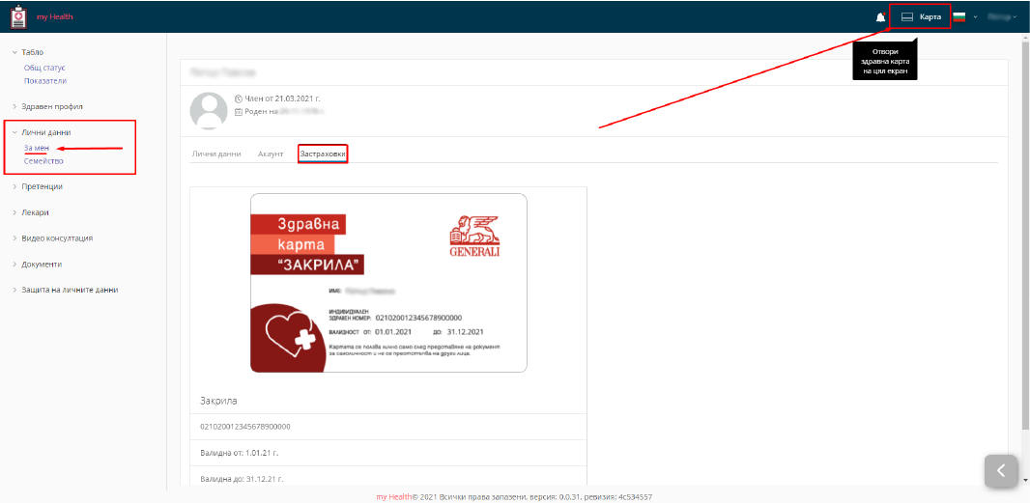
Task: Click the Закрила health card image
Action: pos(388,283)
